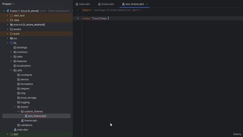Click the text_theme.dart Dart file icon in tree
Image resolution: width=243 pixels, height=137 pixels.
click(26, 116)
